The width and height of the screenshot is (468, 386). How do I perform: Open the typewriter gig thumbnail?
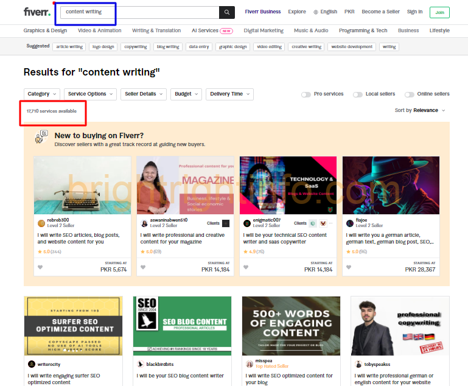(x=82, y=185)
